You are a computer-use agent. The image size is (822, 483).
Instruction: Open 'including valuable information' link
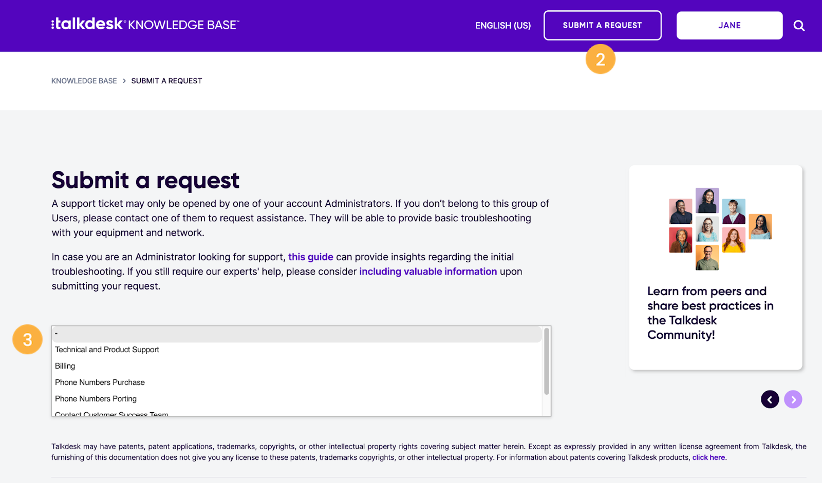[x=428, y=272]
